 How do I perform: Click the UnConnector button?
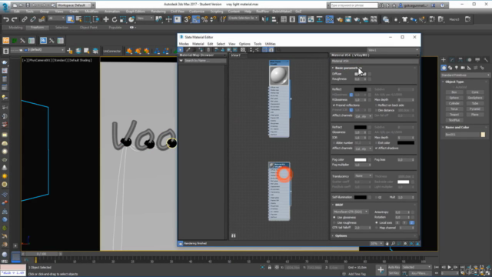click(112, 51)
